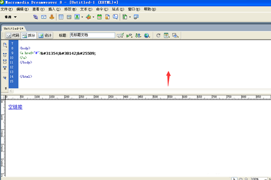Viewport: 271px width, 180px height.
Task: Open the 修改(M) menu
Action: pos(70,9)
